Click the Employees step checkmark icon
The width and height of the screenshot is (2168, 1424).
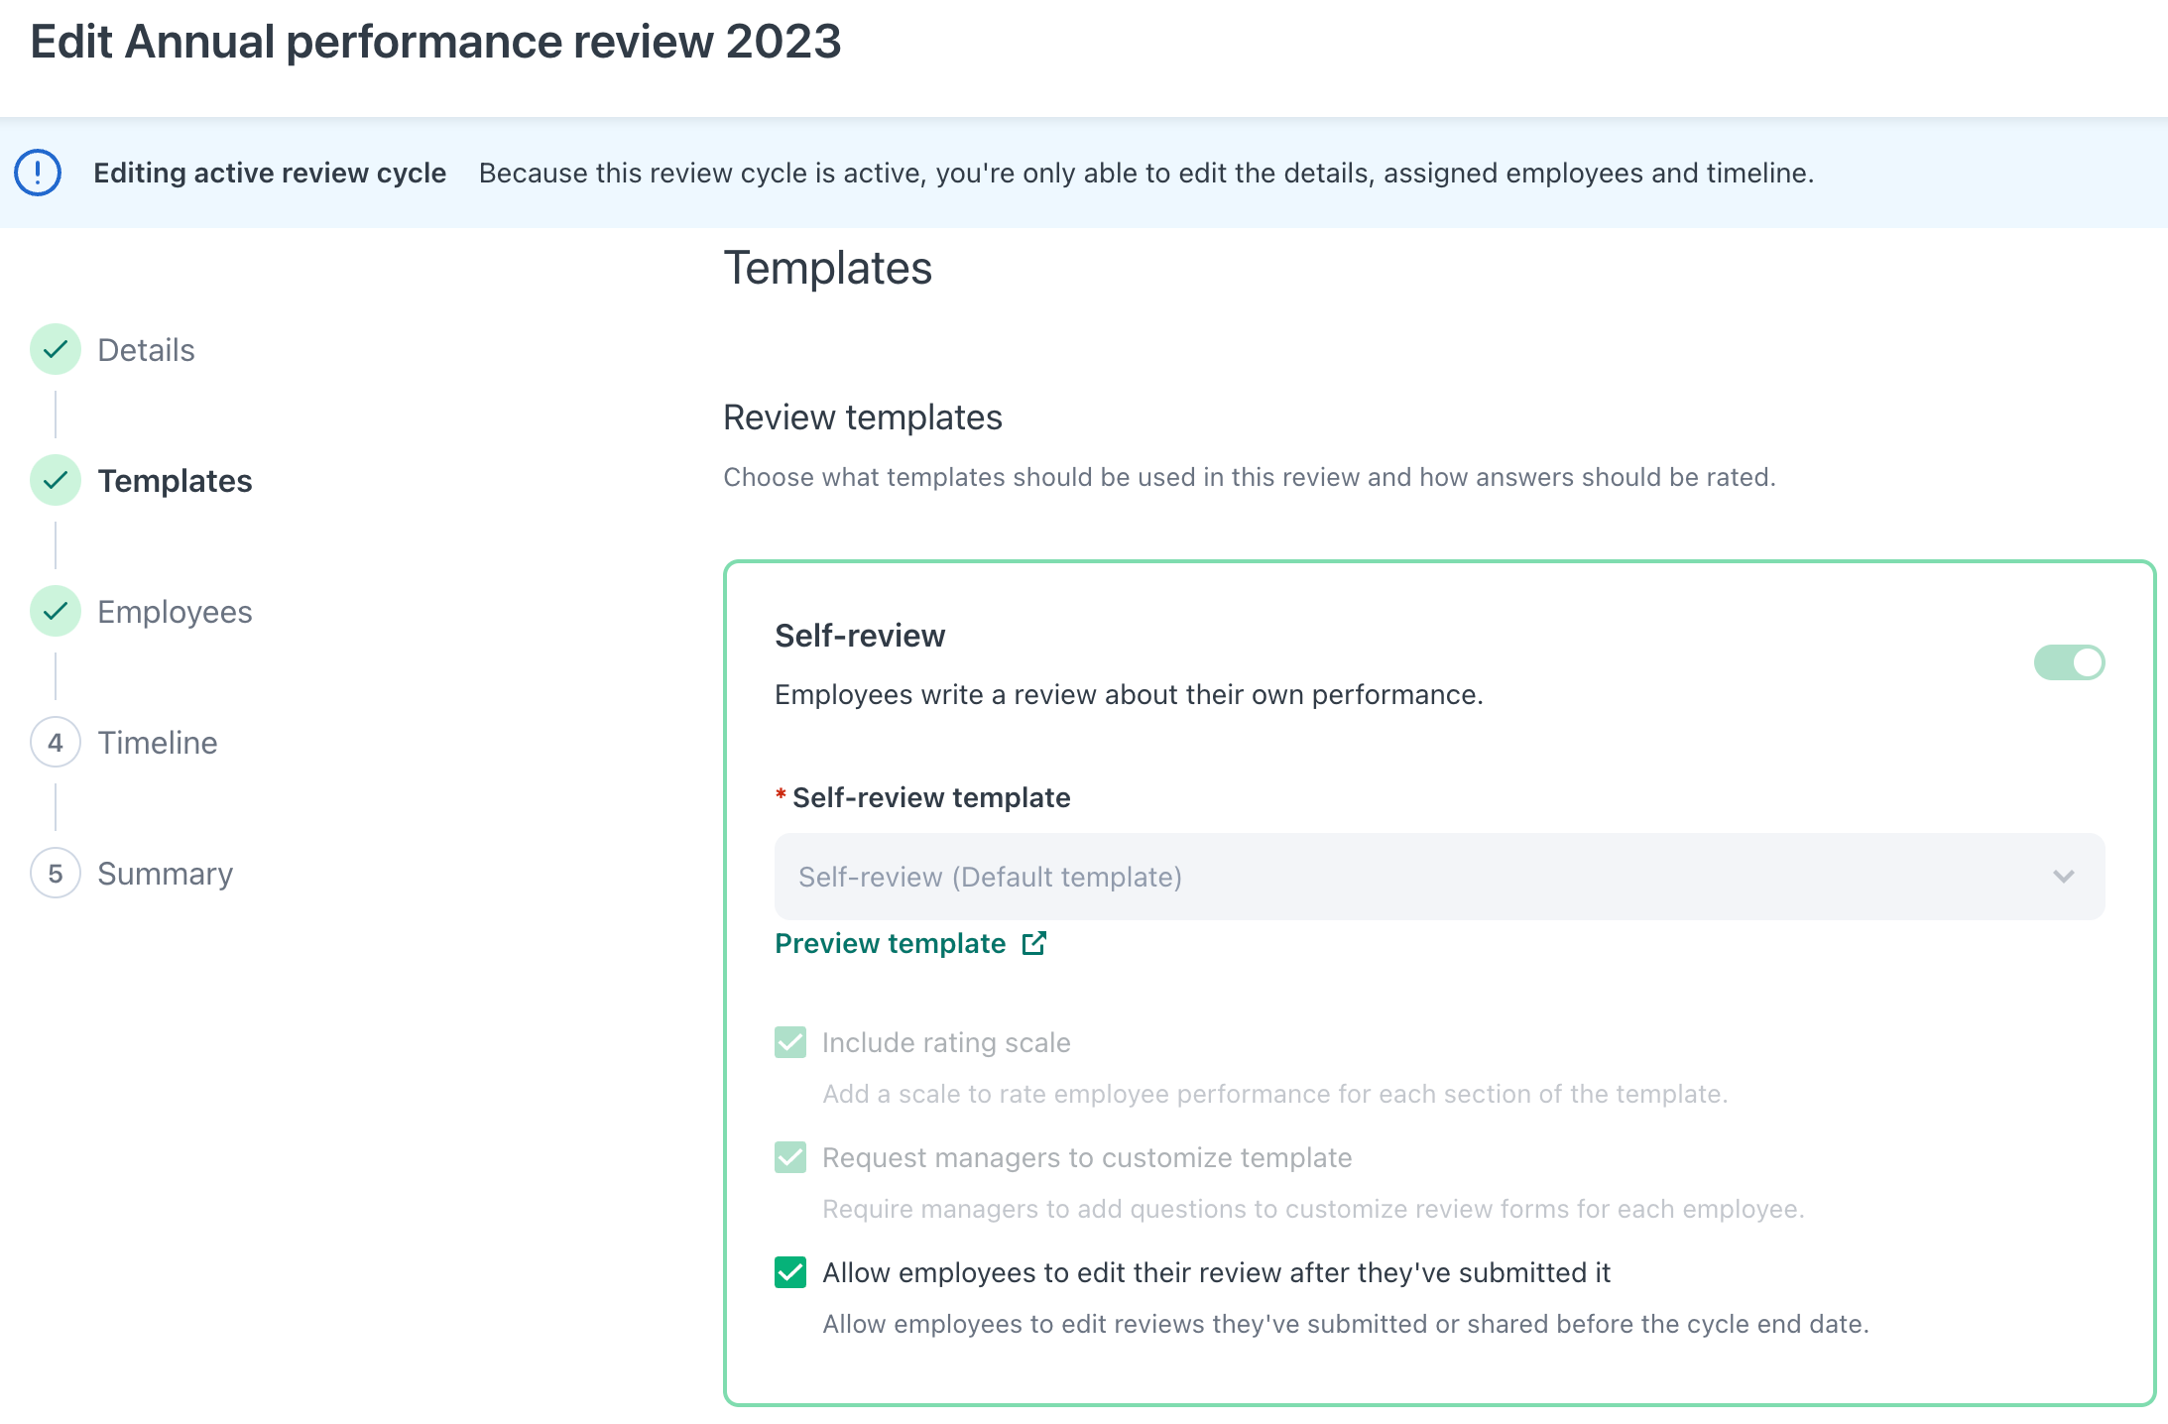pyautogui.click(x=56, y=611)
